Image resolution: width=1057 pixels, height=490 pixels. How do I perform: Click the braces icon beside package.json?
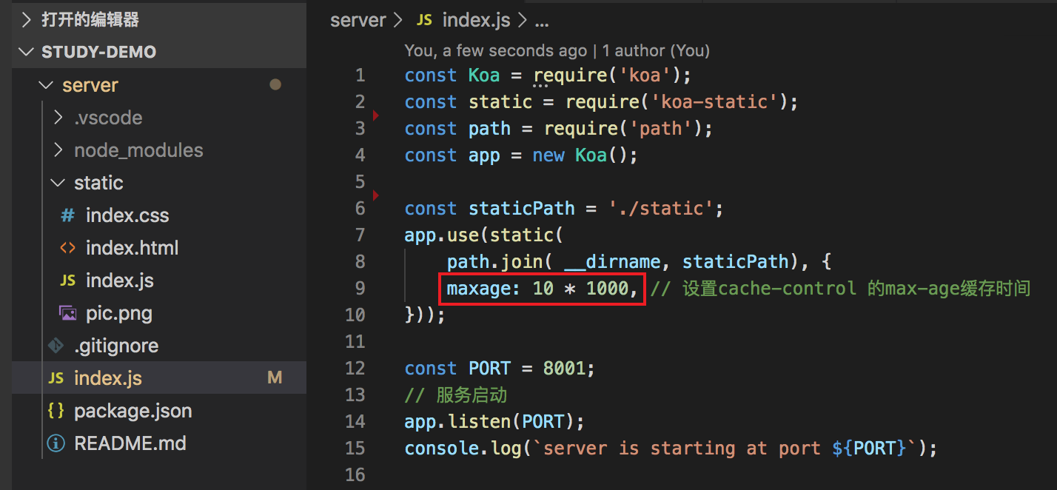pos(56,411)
